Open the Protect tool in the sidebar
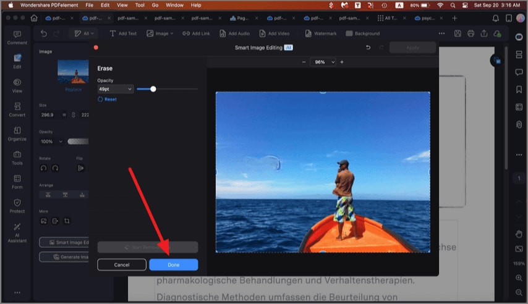Screen dimensions: 528x304 17,206
